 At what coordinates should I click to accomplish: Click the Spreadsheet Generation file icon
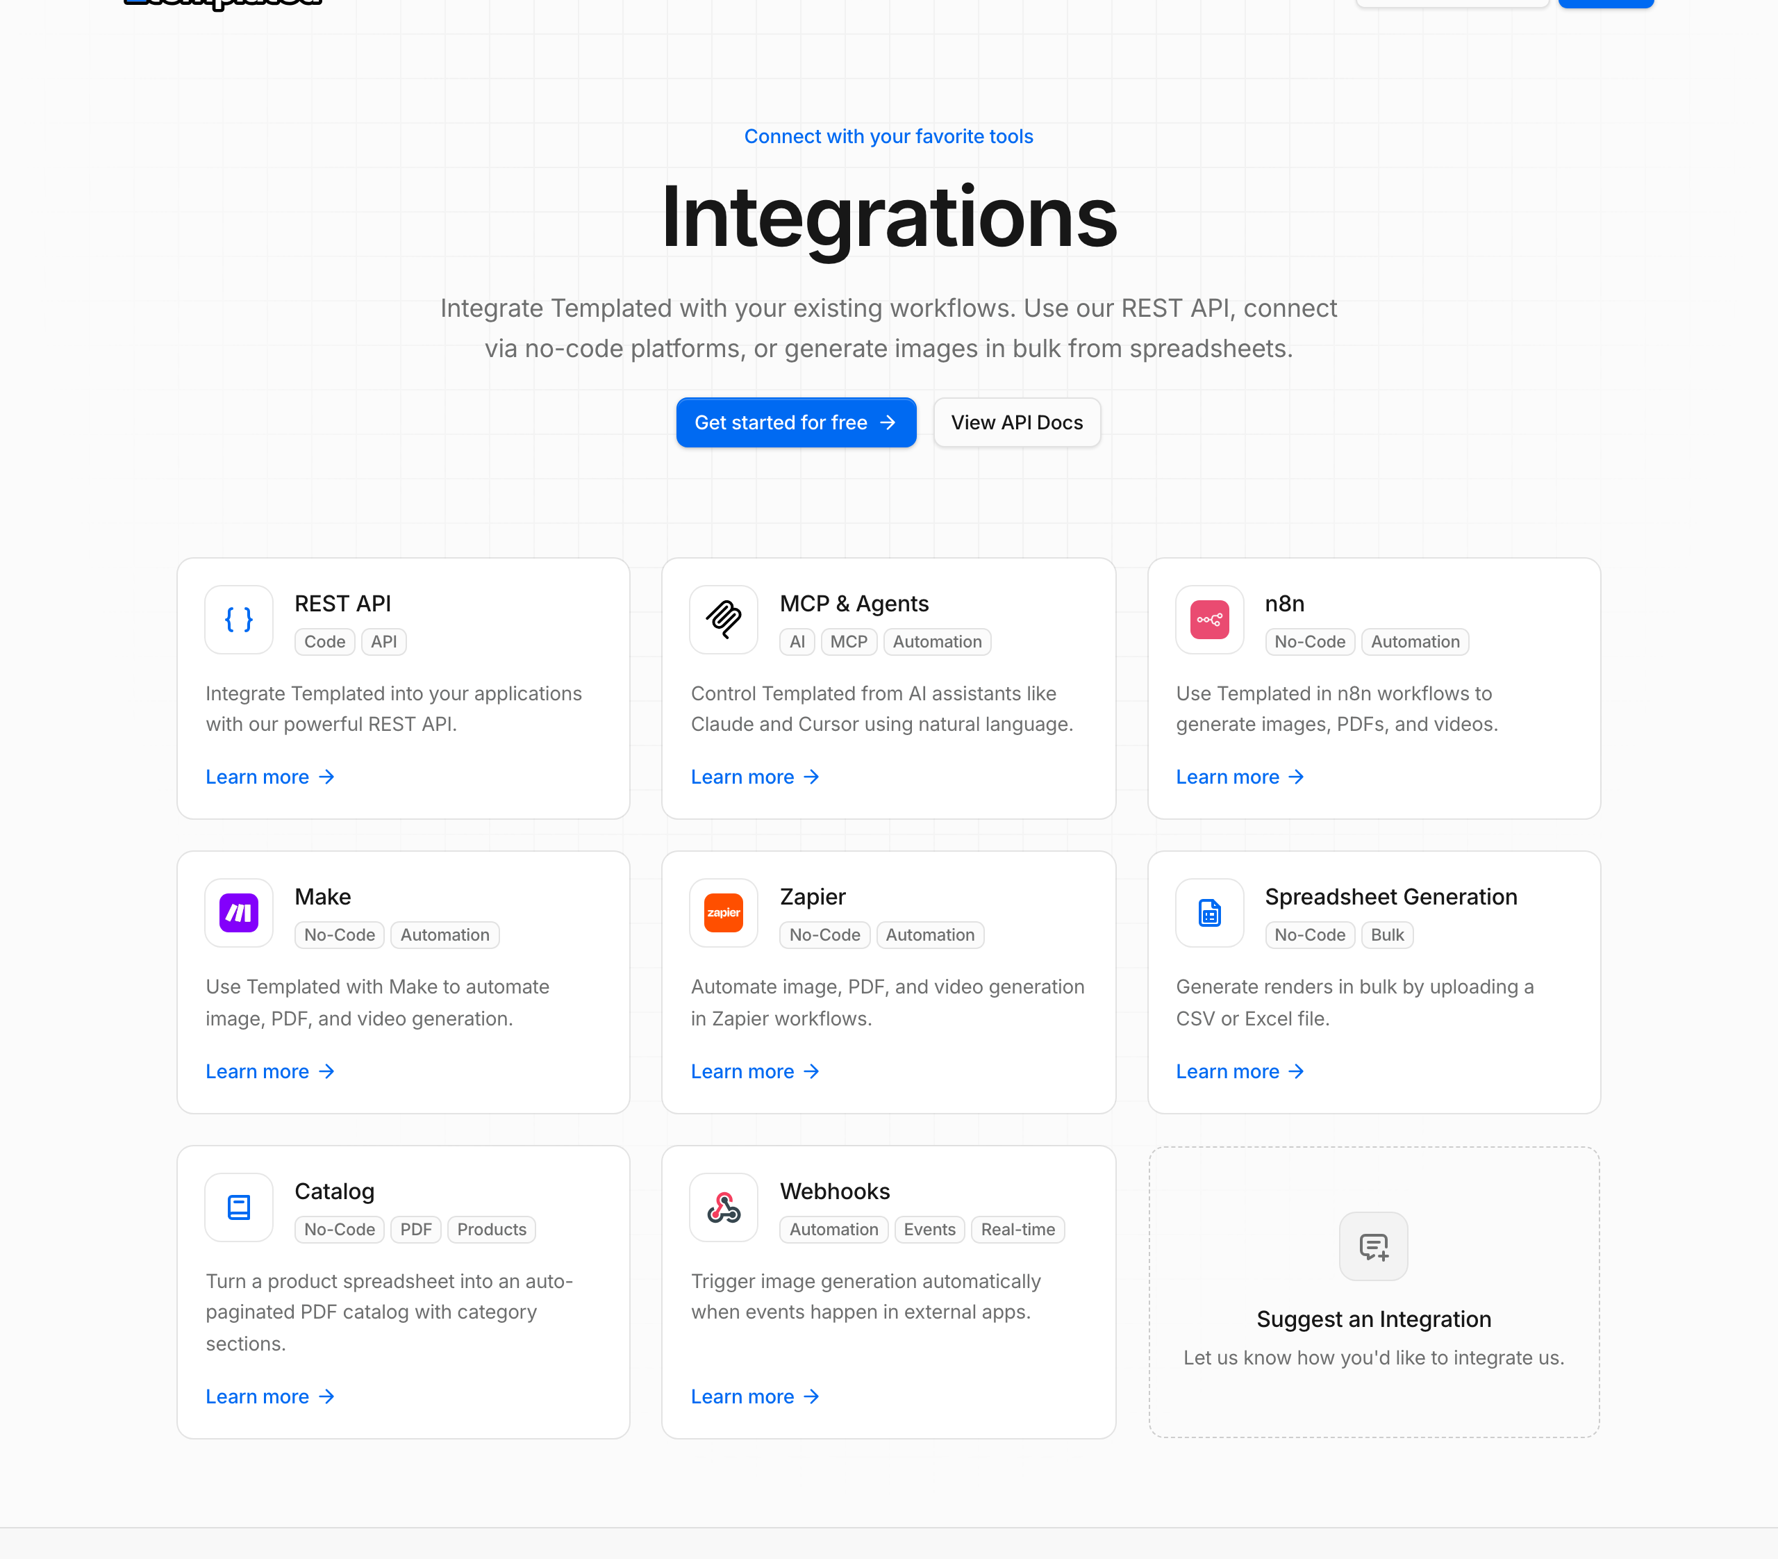pos(1209,913)
